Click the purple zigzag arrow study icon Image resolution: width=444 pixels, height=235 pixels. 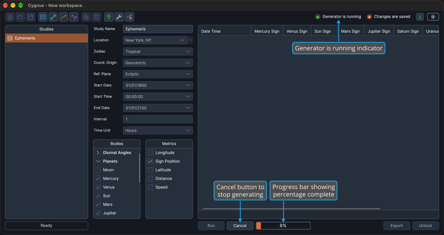tap(74, 17)
